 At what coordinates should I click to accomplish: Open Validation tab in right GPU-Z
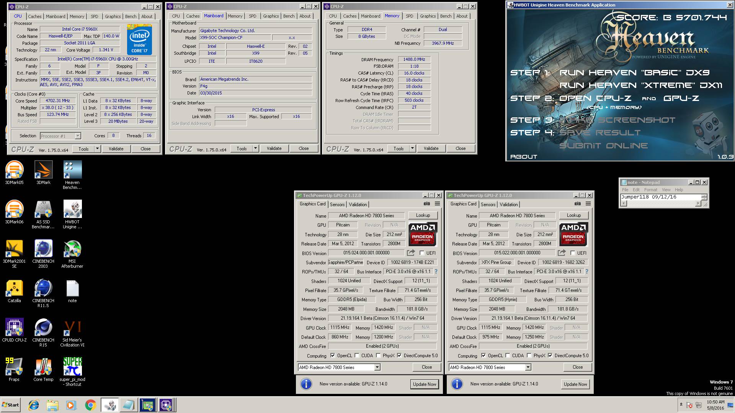click(509, 205)
